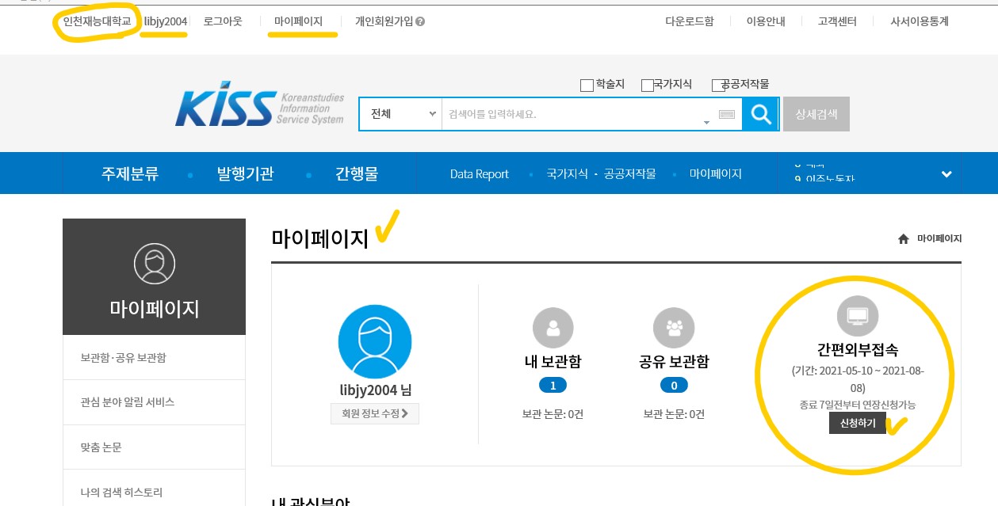
Task: Open the virtual keyboard icon in search box
Action: coord(726,115)
